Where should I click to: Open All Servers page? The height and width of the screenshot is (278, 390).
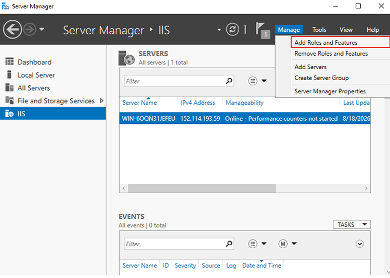pyautogui.click(x=34, y=88)
